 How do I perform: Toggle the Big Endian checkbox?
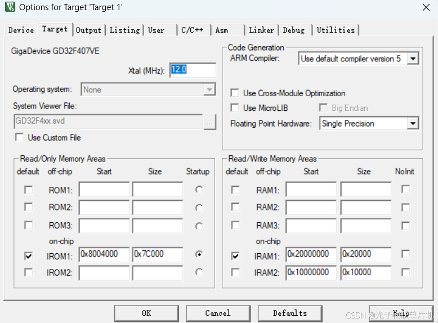tap(324, 107)
